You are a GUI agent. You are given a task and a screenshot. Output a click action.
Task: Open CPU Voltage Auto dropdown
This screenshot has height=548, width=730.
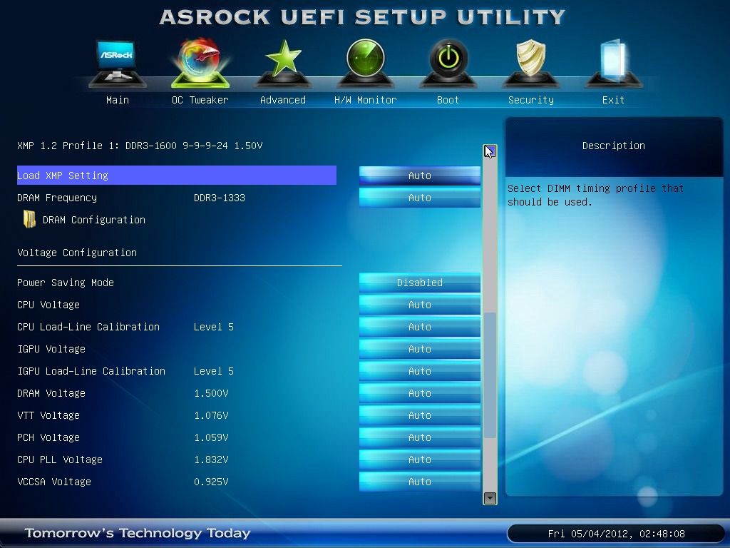pyautogui.click(x=419, y=305)
